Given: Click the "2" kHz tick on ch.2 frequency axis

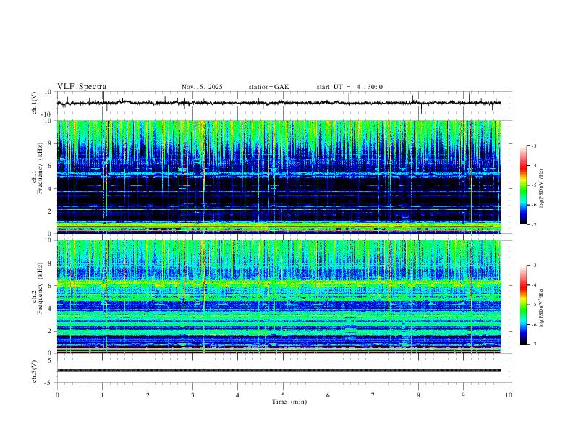Looking at the screenshot, I should tap(50, 331).
